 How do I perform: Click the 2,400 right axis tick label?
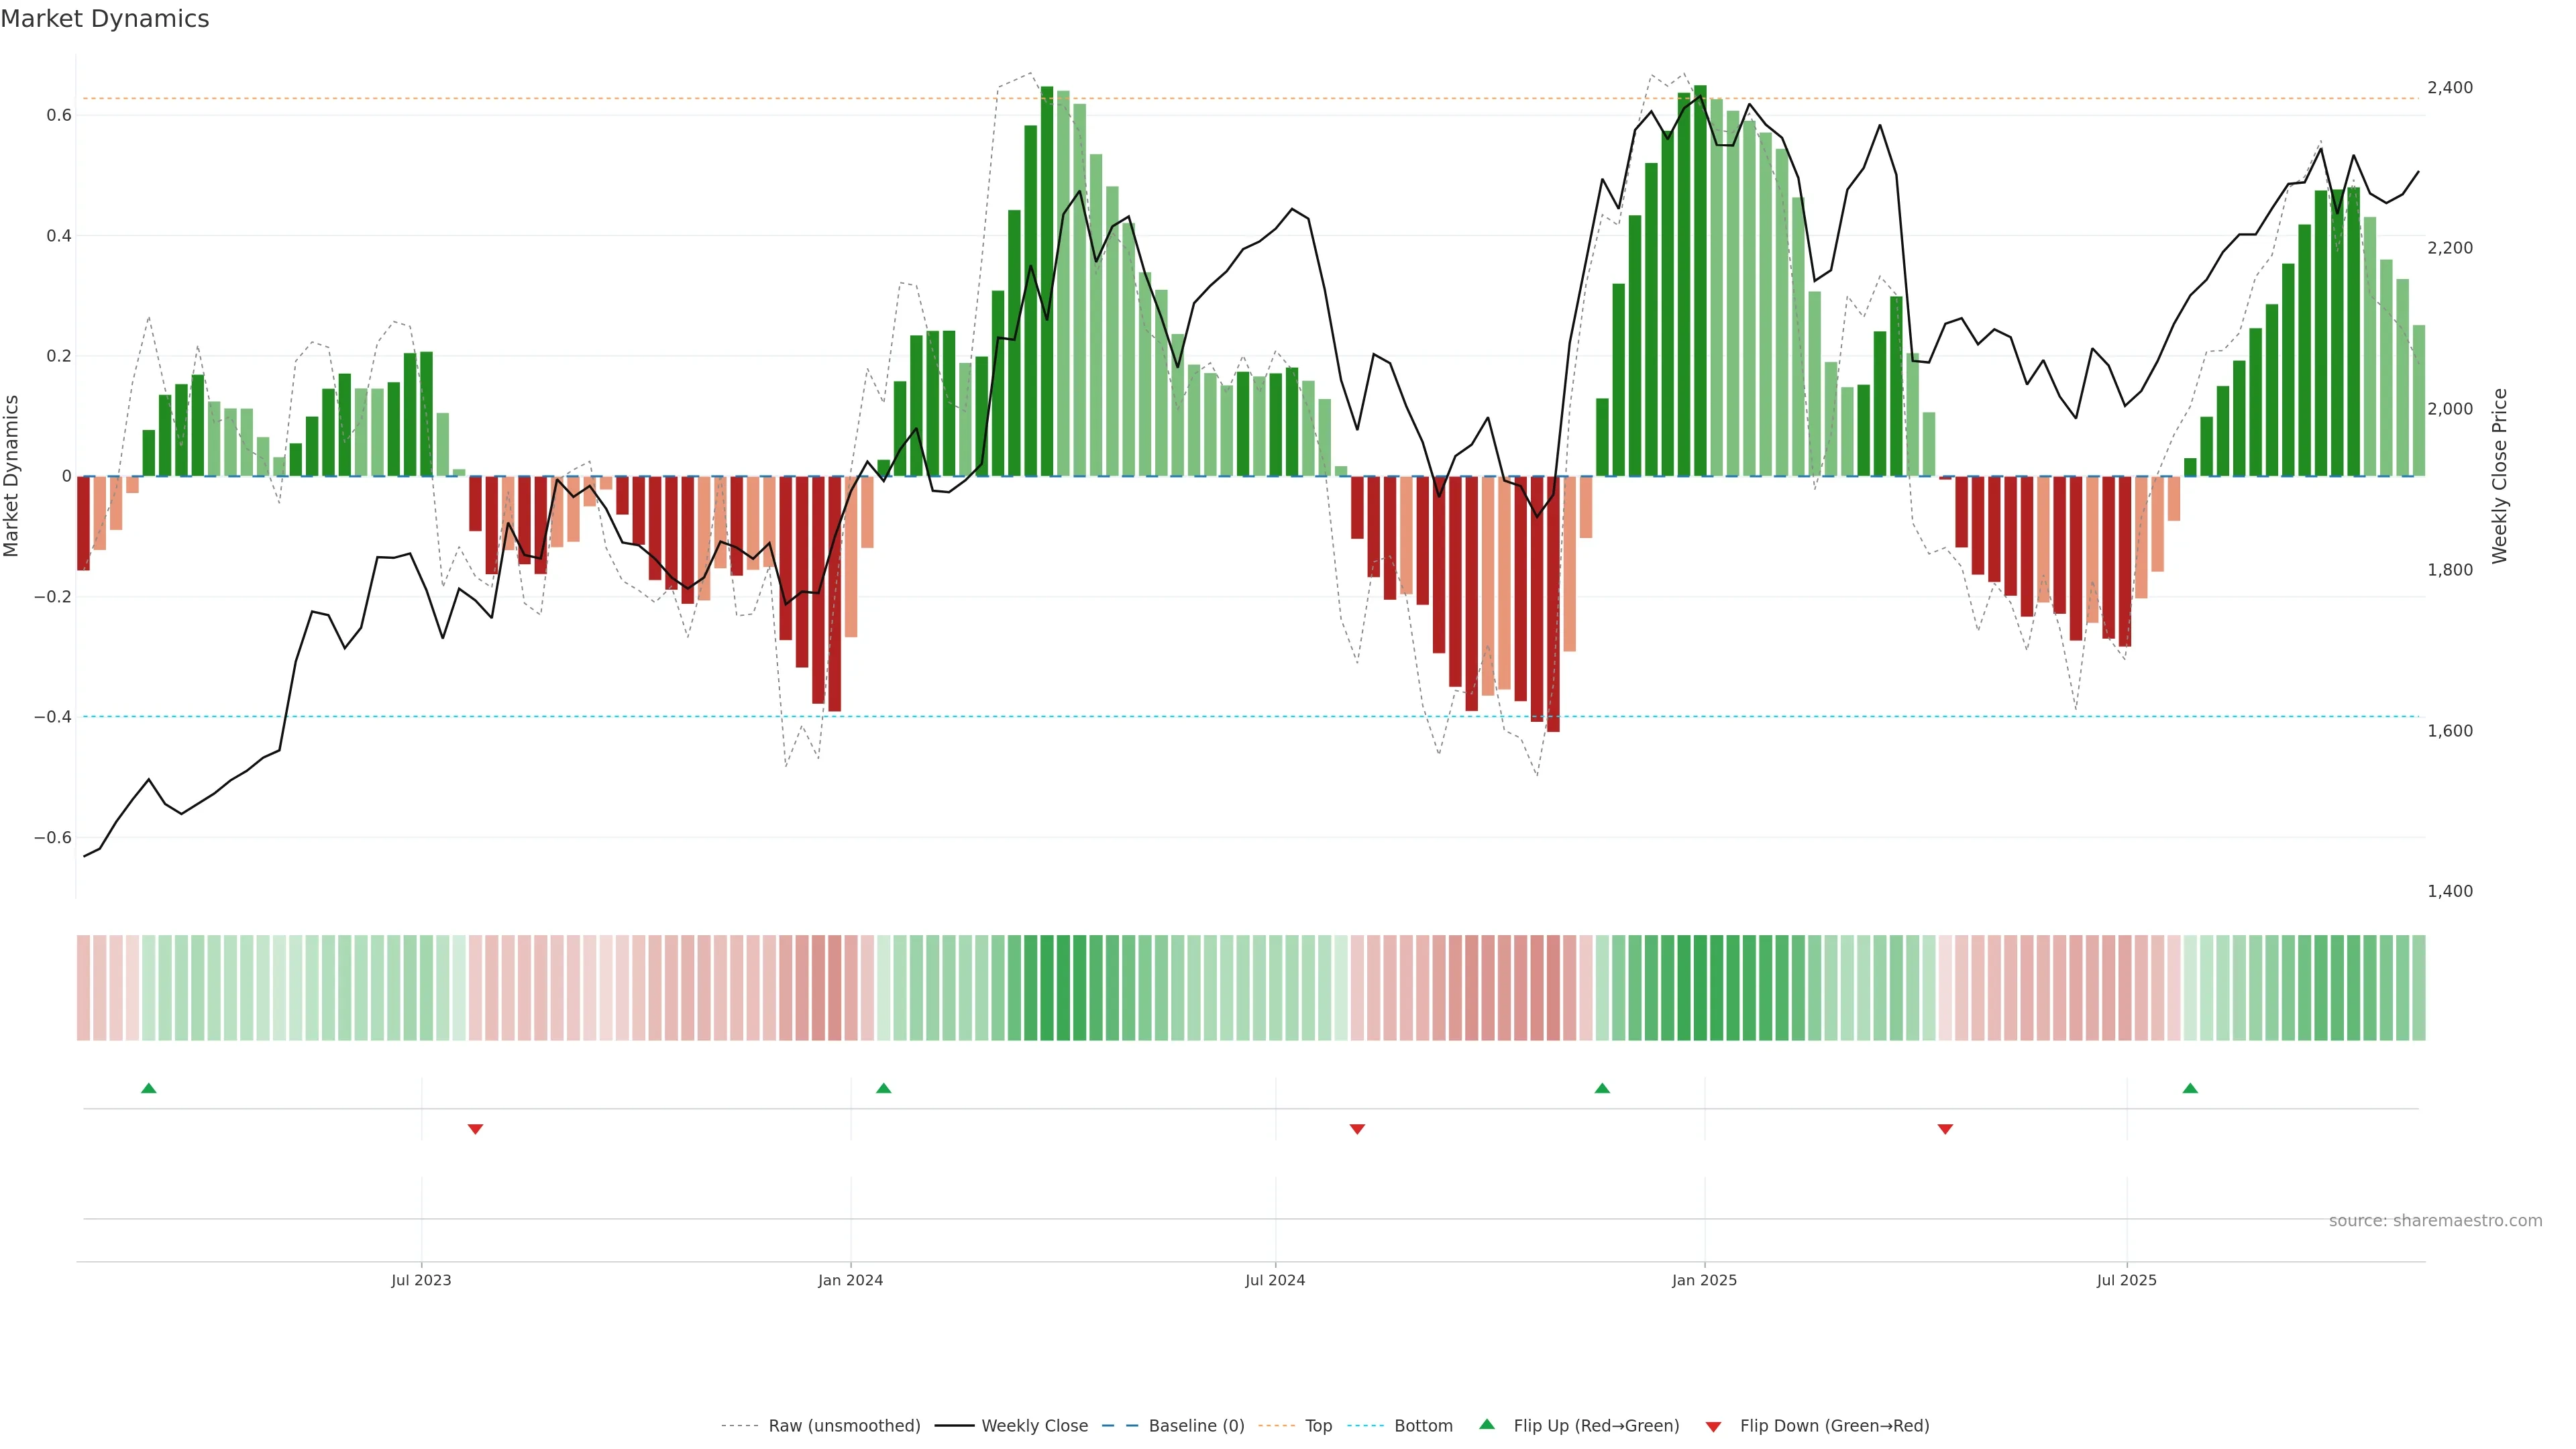coord(2449,88)
